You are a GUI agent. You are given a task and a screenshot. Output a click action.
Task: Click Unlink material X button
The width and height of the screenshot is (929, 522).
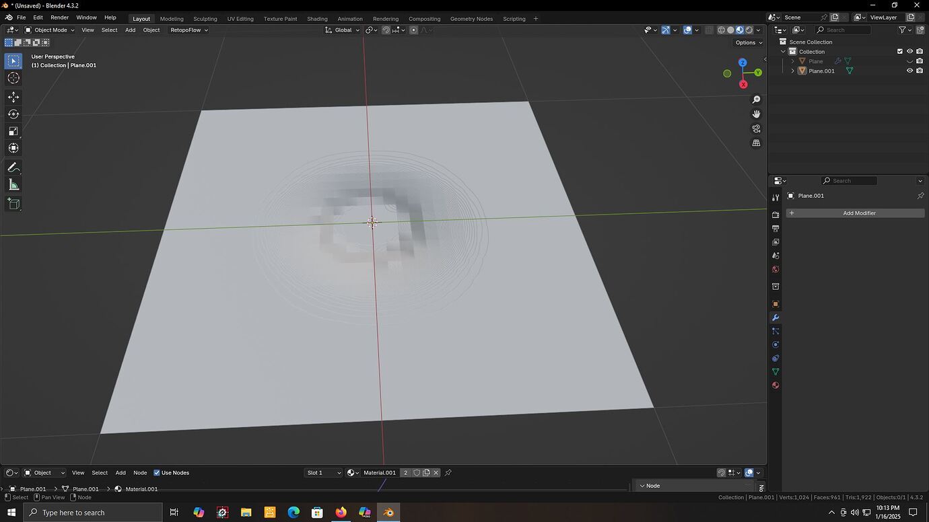[x=436, y=473]
